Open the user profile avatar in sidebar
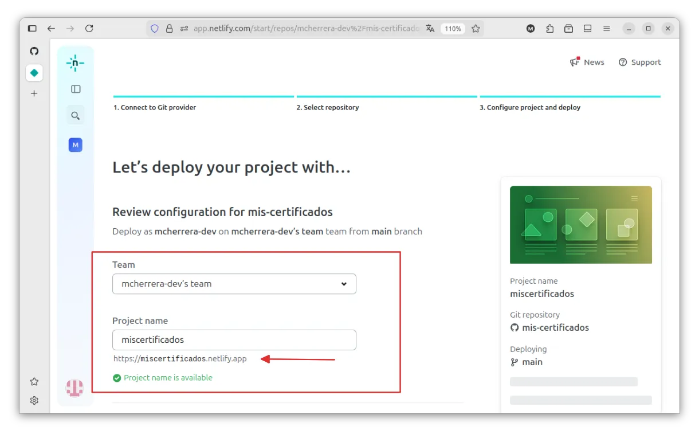Image resolution: width=699 pixels, height=434 pixels. [x=74, y=388]
